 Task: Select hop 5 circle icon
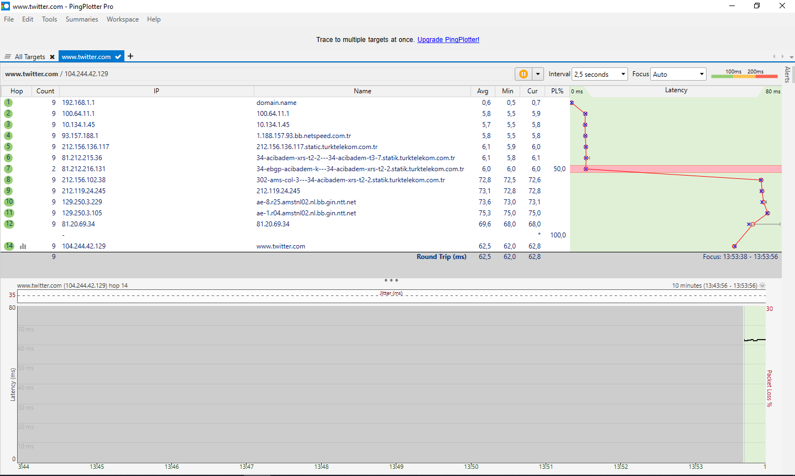click(x=8, y=147)
